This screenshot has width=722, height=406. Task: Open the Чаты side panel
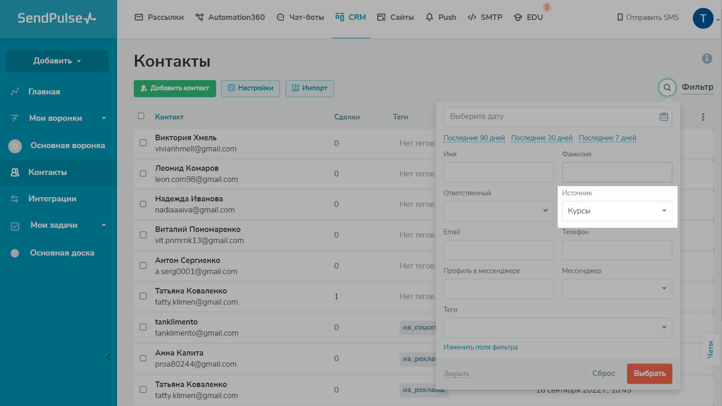pos(710,350)
